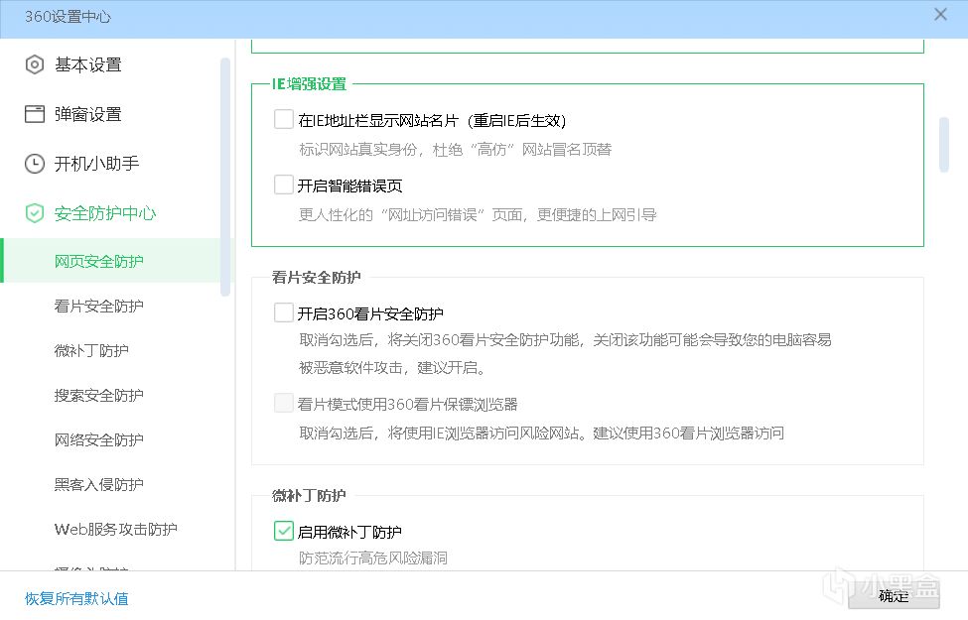Click the main content vertical scrollbar thumb
Image resolution: width=968 pixels, height=620 pixels.
pos(943,145)
